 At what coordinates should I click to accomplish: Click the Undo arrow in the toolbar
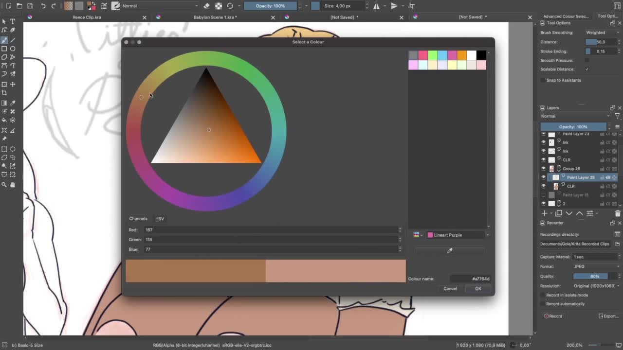pyautogui.click(x=43, y=6)
